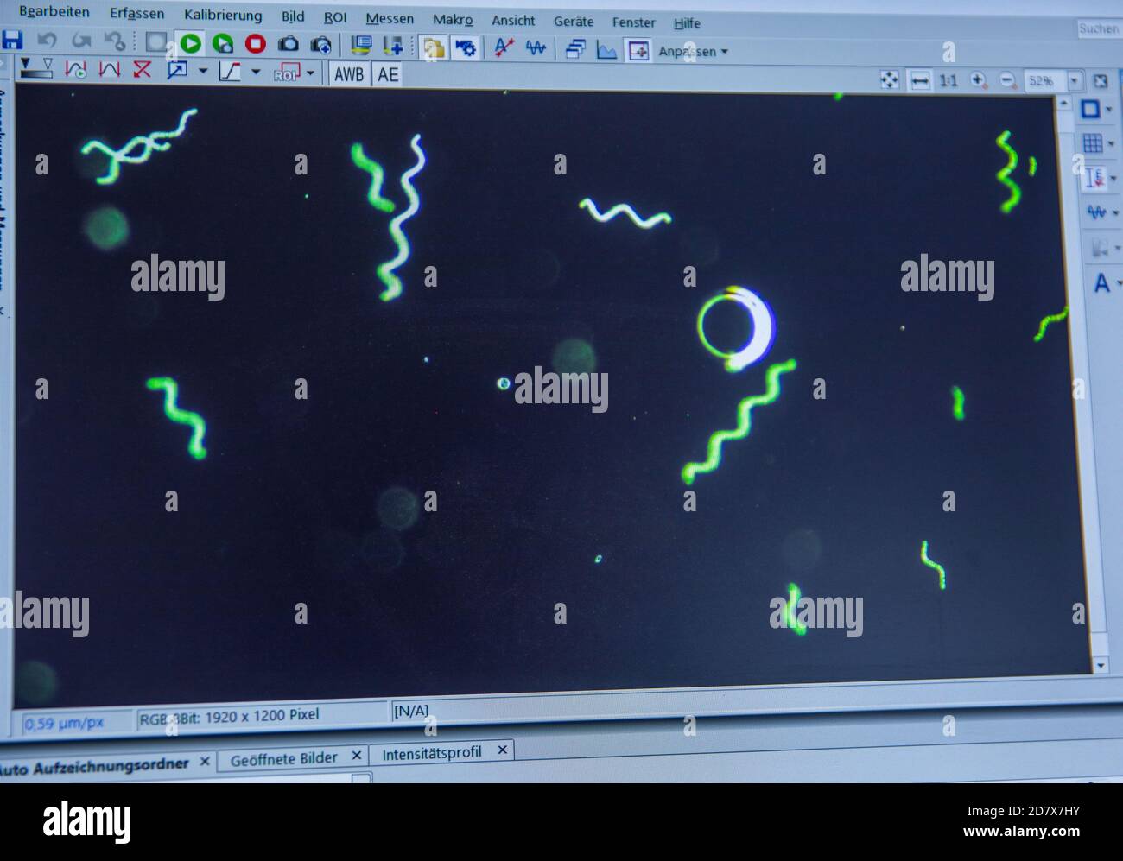Switch to Intensitätsprofil tab
This screenshot has height=861, width=1123.
tap(432, 753)
